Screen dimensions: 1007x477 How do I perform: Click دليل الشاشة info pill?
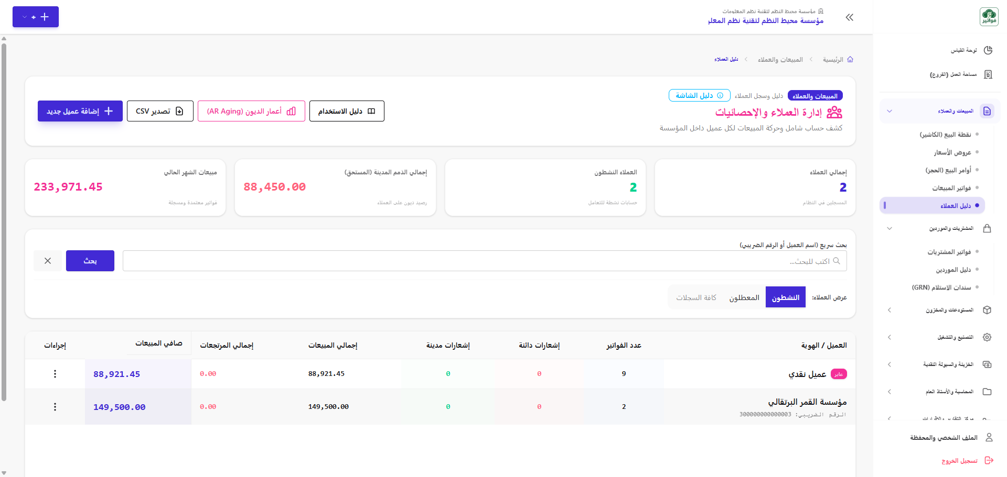pos(699,95)
